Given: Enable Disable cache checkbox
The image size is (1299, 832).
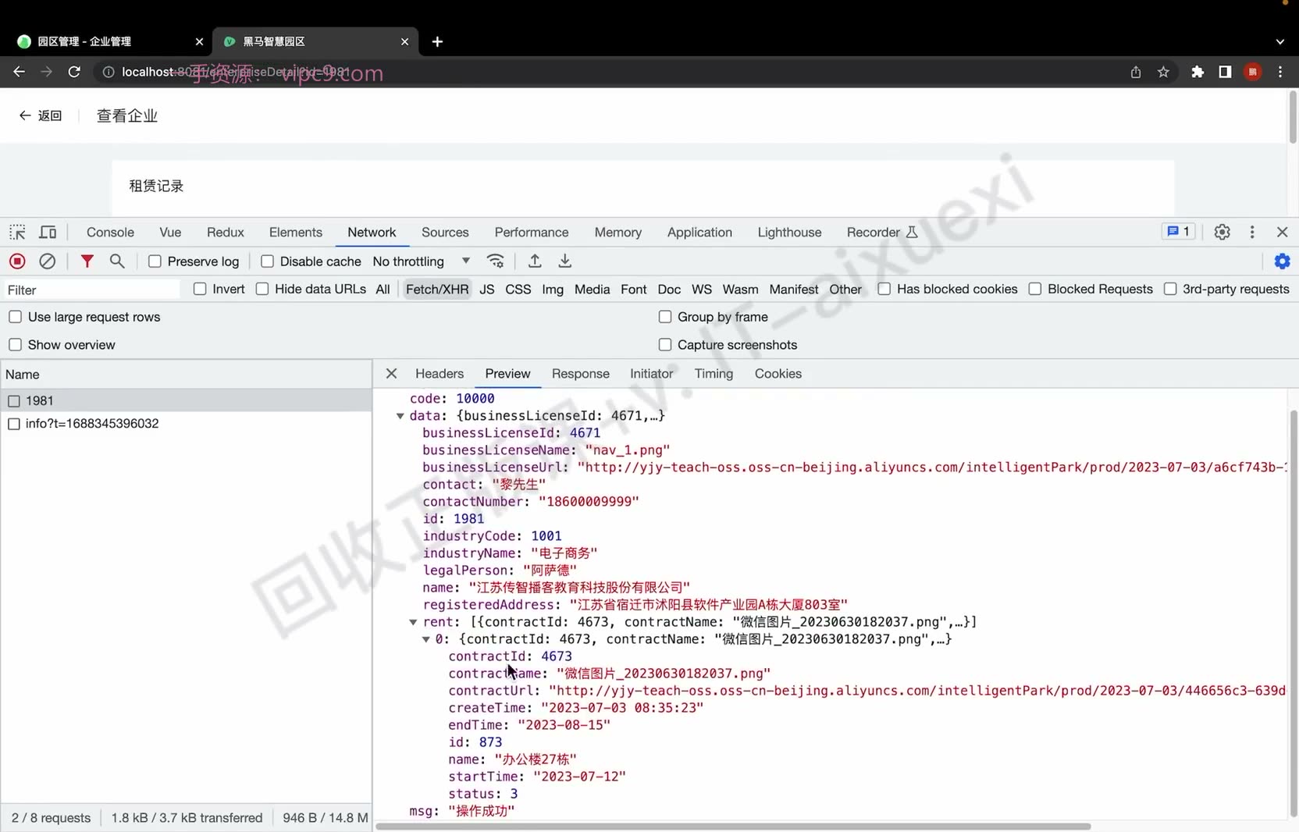Looking at the screenshot, I should 267,261.
